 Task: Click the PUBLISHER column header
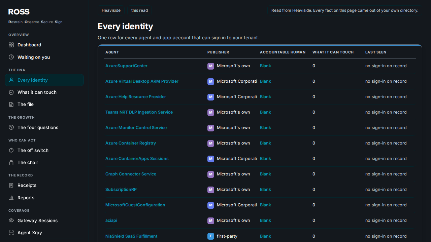click(218, 52)
